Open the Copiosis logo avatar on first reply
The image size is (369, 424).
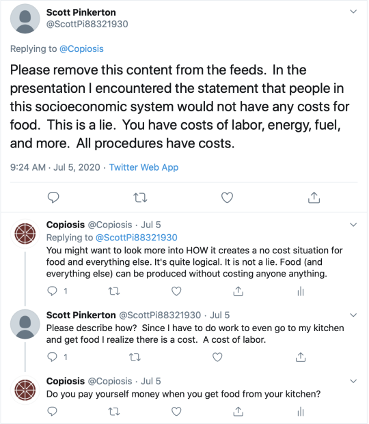[25, 234]
